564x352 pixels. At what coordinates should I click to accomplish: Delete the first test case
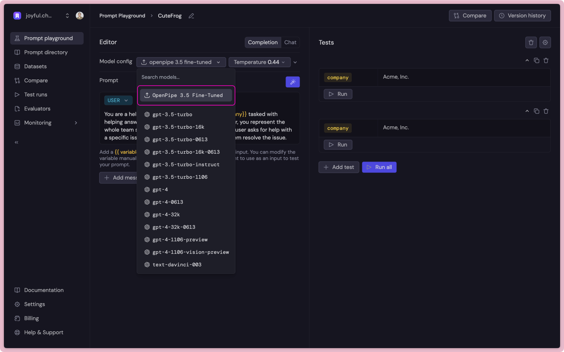coord(546,61)
